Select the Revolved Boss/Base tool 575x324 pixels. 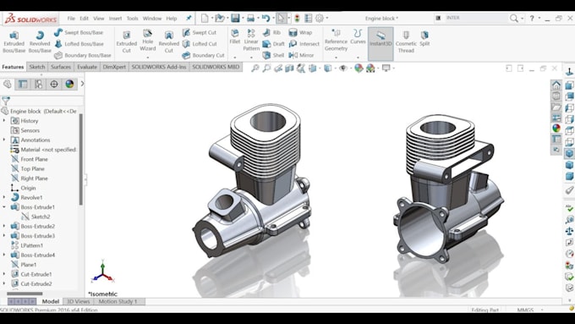[40, 41]
